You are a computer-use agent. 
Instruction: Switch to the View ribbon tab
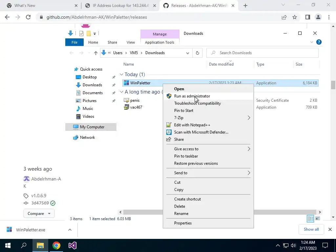pos(131,42)
